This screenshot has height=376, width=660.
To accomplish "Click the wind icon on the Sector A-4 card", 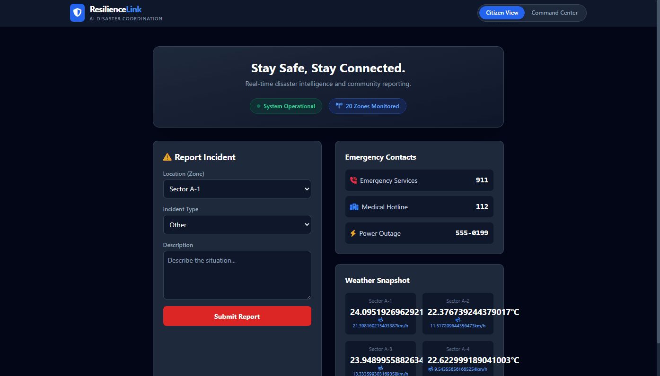I will [x=430, y=369].
